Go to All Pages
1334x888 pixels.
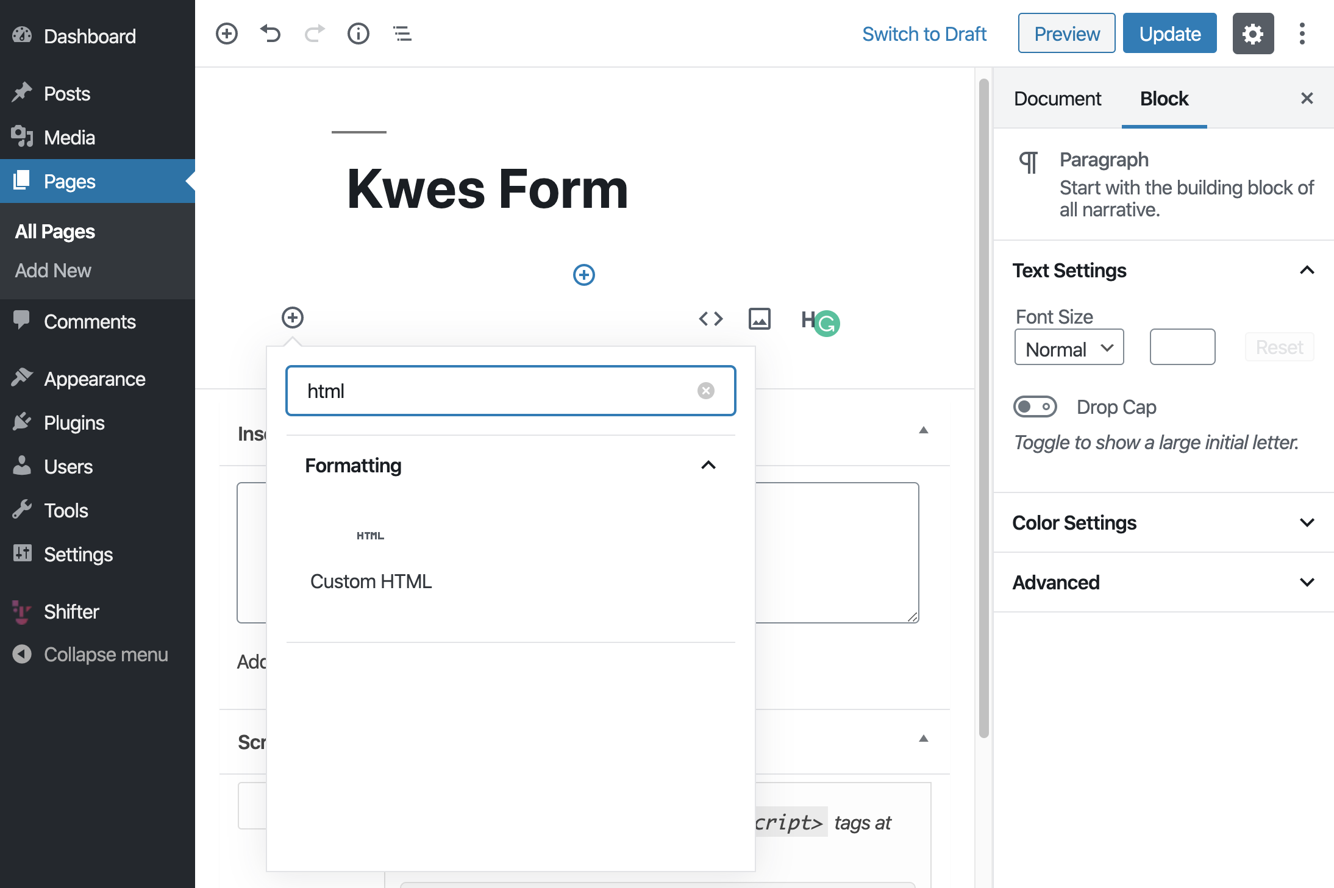[x=55, y=232]
